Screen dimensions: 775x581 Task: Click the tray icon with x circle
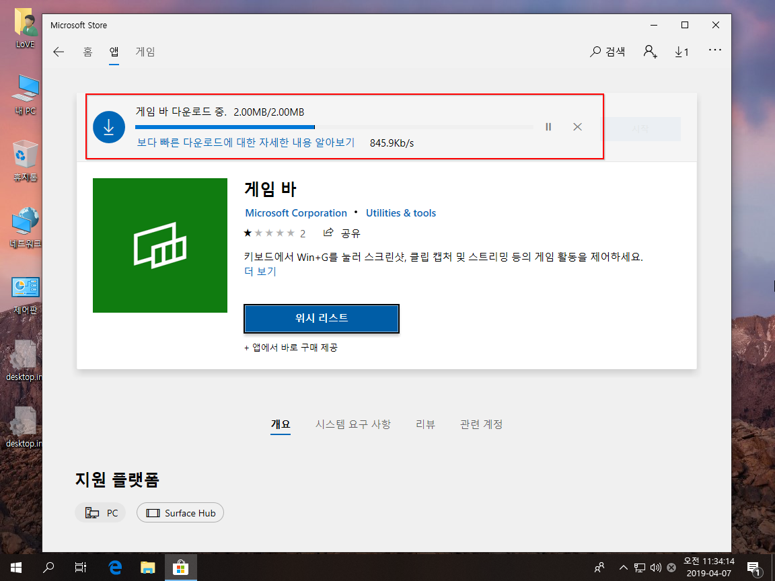pos(671,567)
